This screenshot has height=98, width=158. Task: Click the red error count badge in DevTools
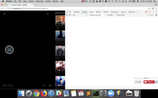146,12
